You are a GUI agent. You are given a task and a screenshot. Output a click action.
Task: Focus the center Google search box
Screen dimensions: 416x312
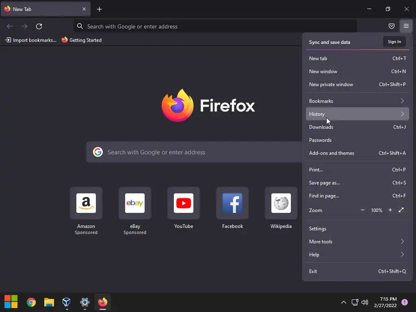[x=194, y=152]
